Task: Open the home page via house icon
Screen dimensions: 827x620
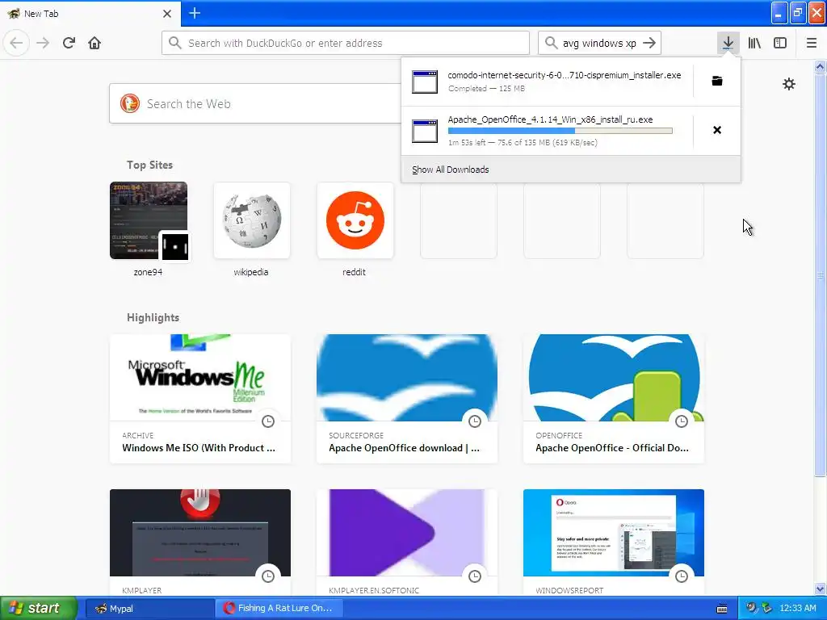Action: tap(94, 43)
